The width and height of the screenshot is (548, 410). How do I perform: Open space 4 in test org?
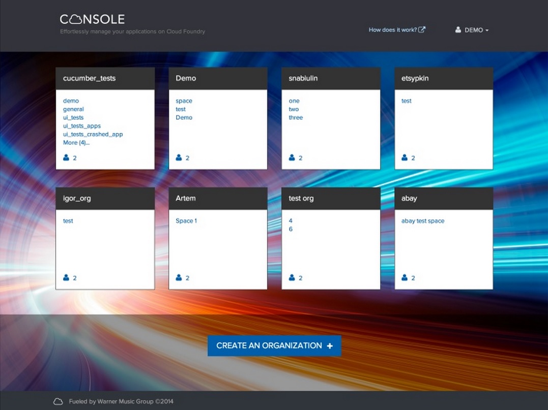(291, 221)
